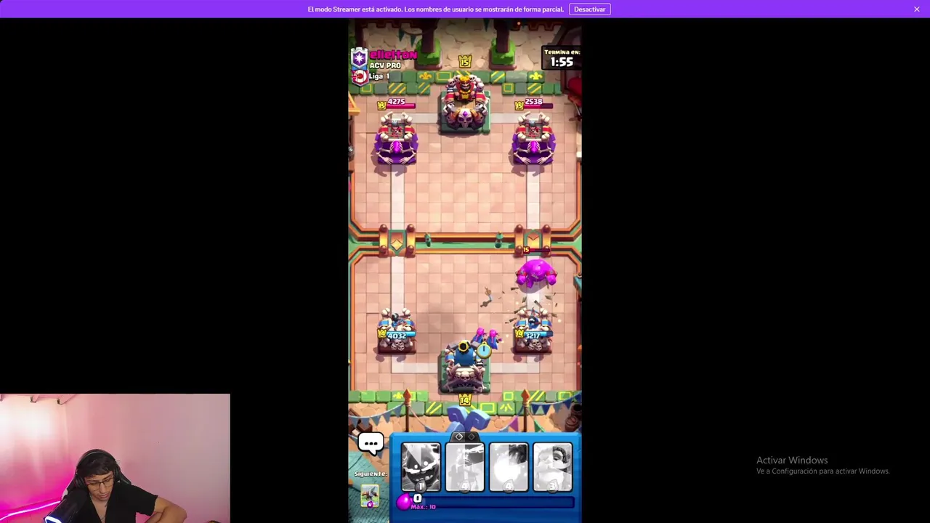
Task: Close the purple Streamer mode banner
Action: [x=917, y=9]
